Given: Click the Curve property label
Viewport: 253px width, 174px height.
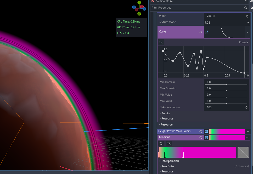Looking at the screenshot, I should click(x=162, y=31).
